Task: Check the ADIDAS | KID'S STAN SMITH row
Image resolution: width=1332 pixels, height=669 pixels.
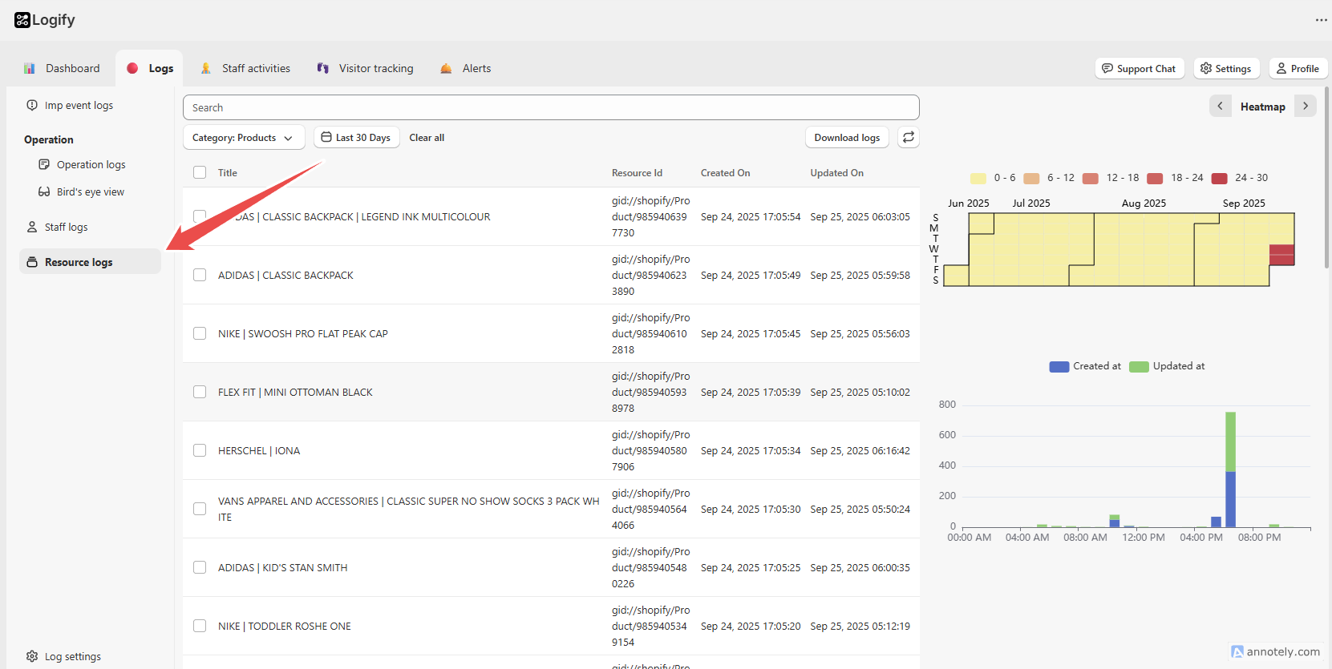Action: coord(200,567)
